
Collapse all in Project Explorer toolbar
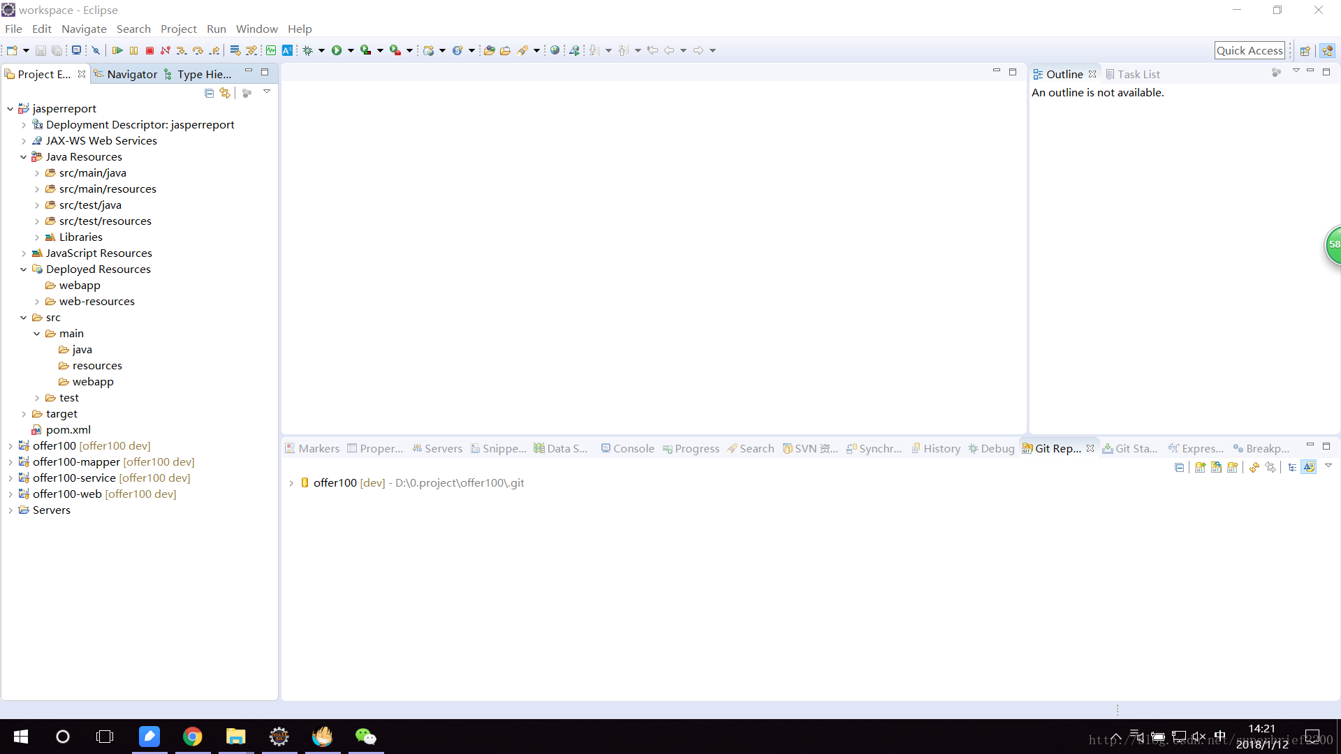tap(209, 93)
